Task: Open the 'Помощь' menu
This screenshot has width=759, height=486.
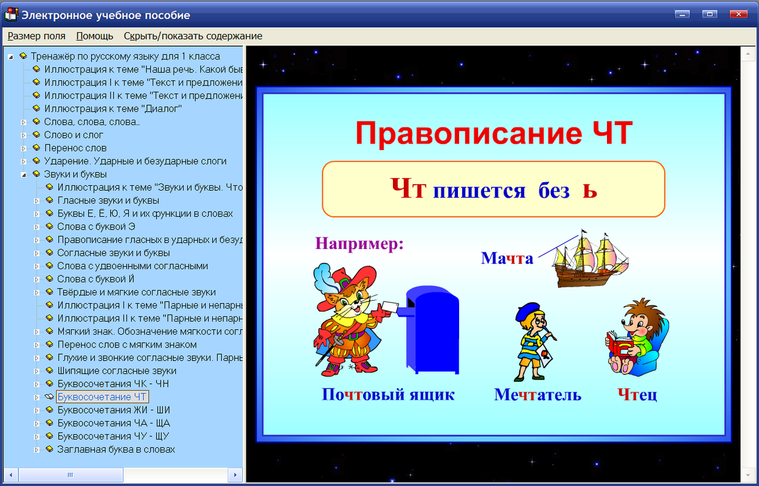Action: pyautogui.click(x=94, y=36)
